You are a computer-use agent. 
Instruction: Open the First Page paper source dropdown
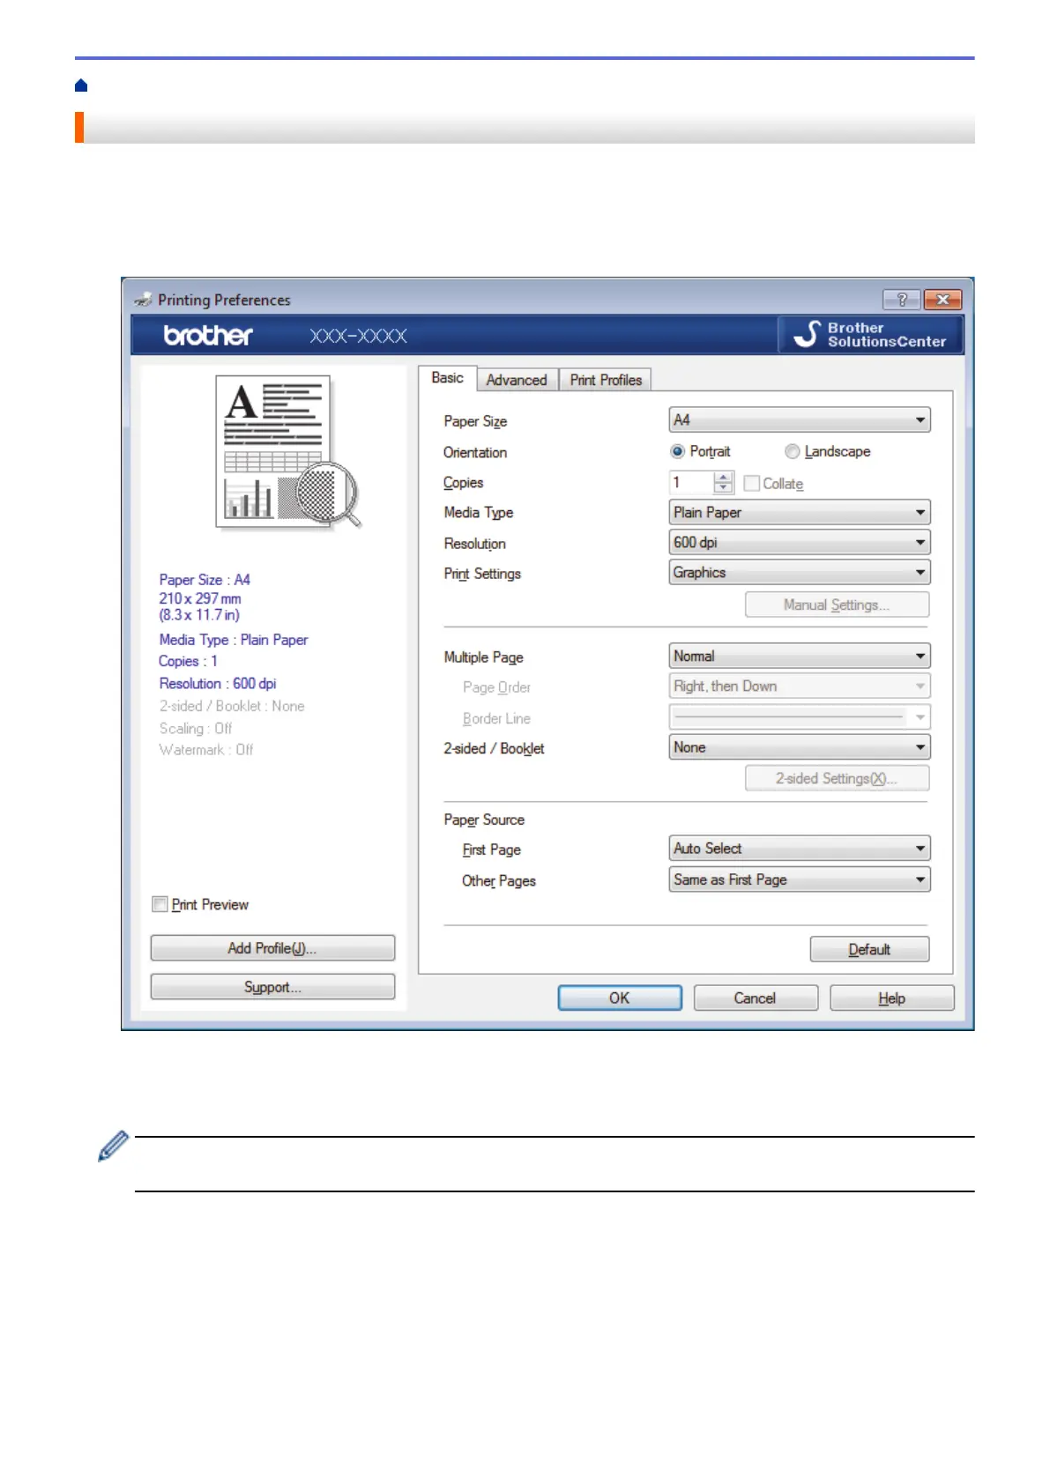click(800, 849)
